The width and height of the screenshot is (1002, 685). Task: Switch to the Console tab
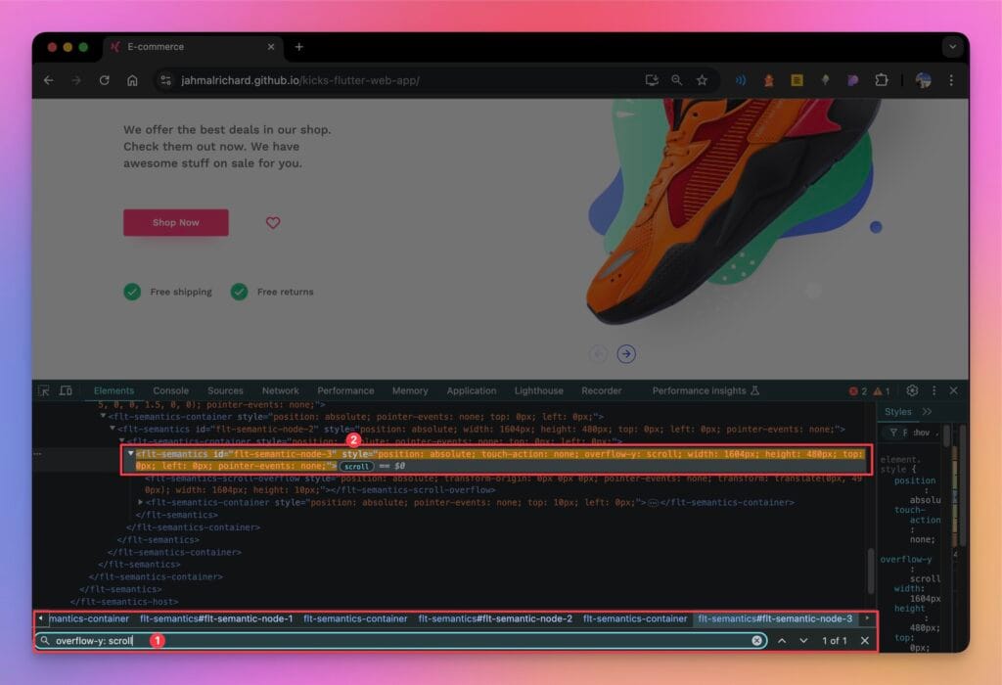pos(170,390)
